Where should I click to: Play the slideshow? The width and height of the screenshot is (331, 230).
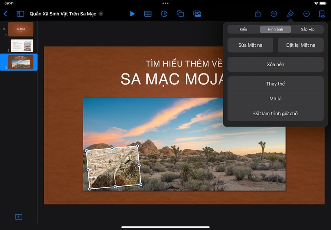pos(132,14)
